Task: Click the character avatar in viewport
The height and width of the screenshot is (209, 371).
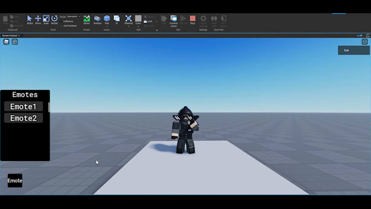Action: pos(185,130)
